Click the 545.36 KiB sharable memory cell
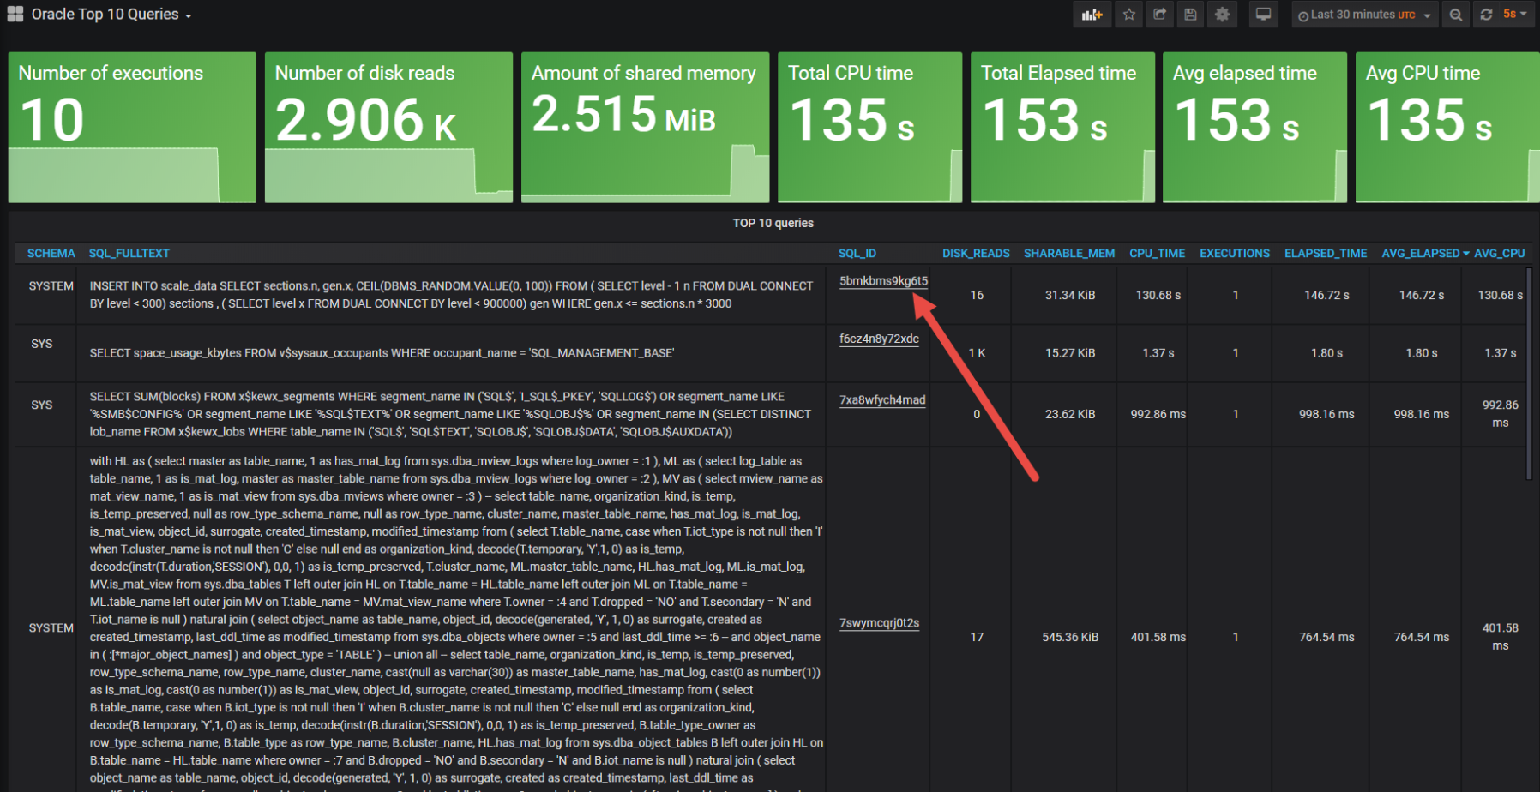Image resolution: width=1540 pixels, height=792 pixels. click(x=1070, y=637)
